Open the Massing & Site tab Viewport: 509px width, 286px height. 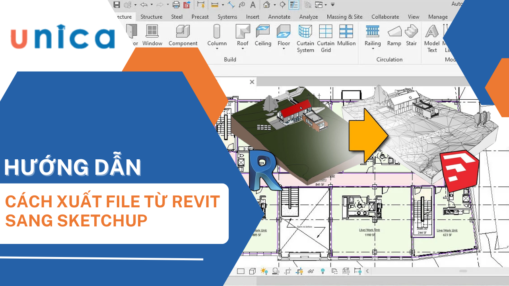(x=344, y=17)
